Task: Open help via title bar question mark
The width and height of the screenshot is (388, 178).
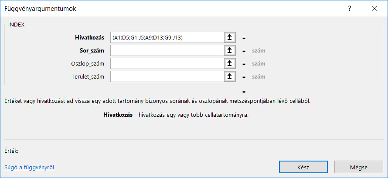Action: [349, 9]
